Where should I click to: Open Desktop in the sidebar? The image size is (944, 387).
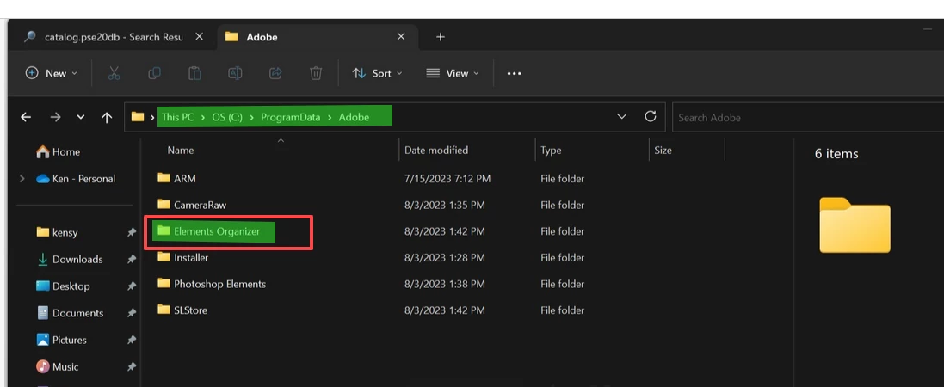71,286
